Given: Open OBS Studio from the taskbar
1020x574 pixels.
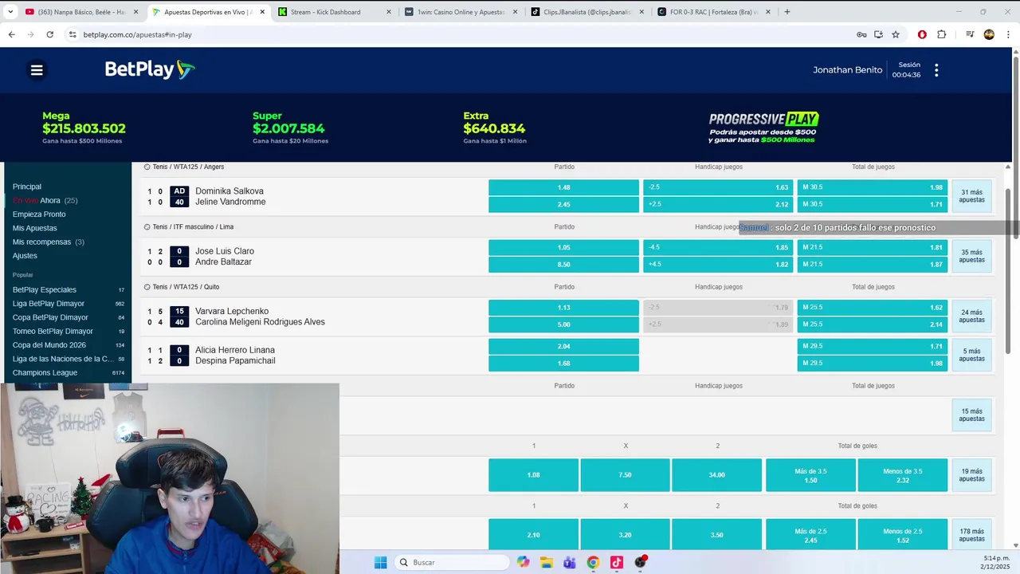Looking at the screenshot, I should (641, 562).
